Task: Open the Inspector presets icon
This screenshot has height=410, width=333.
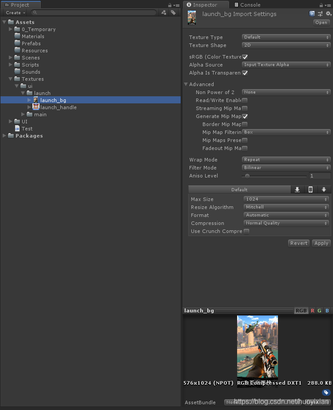Action: click(320, 14)
